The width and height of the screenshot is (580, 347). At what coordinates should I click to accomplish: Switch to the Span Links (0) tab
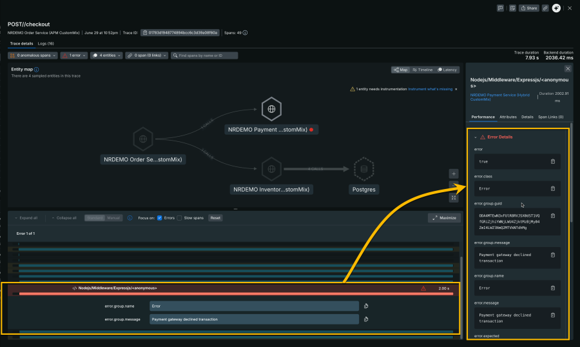point(550,117)
